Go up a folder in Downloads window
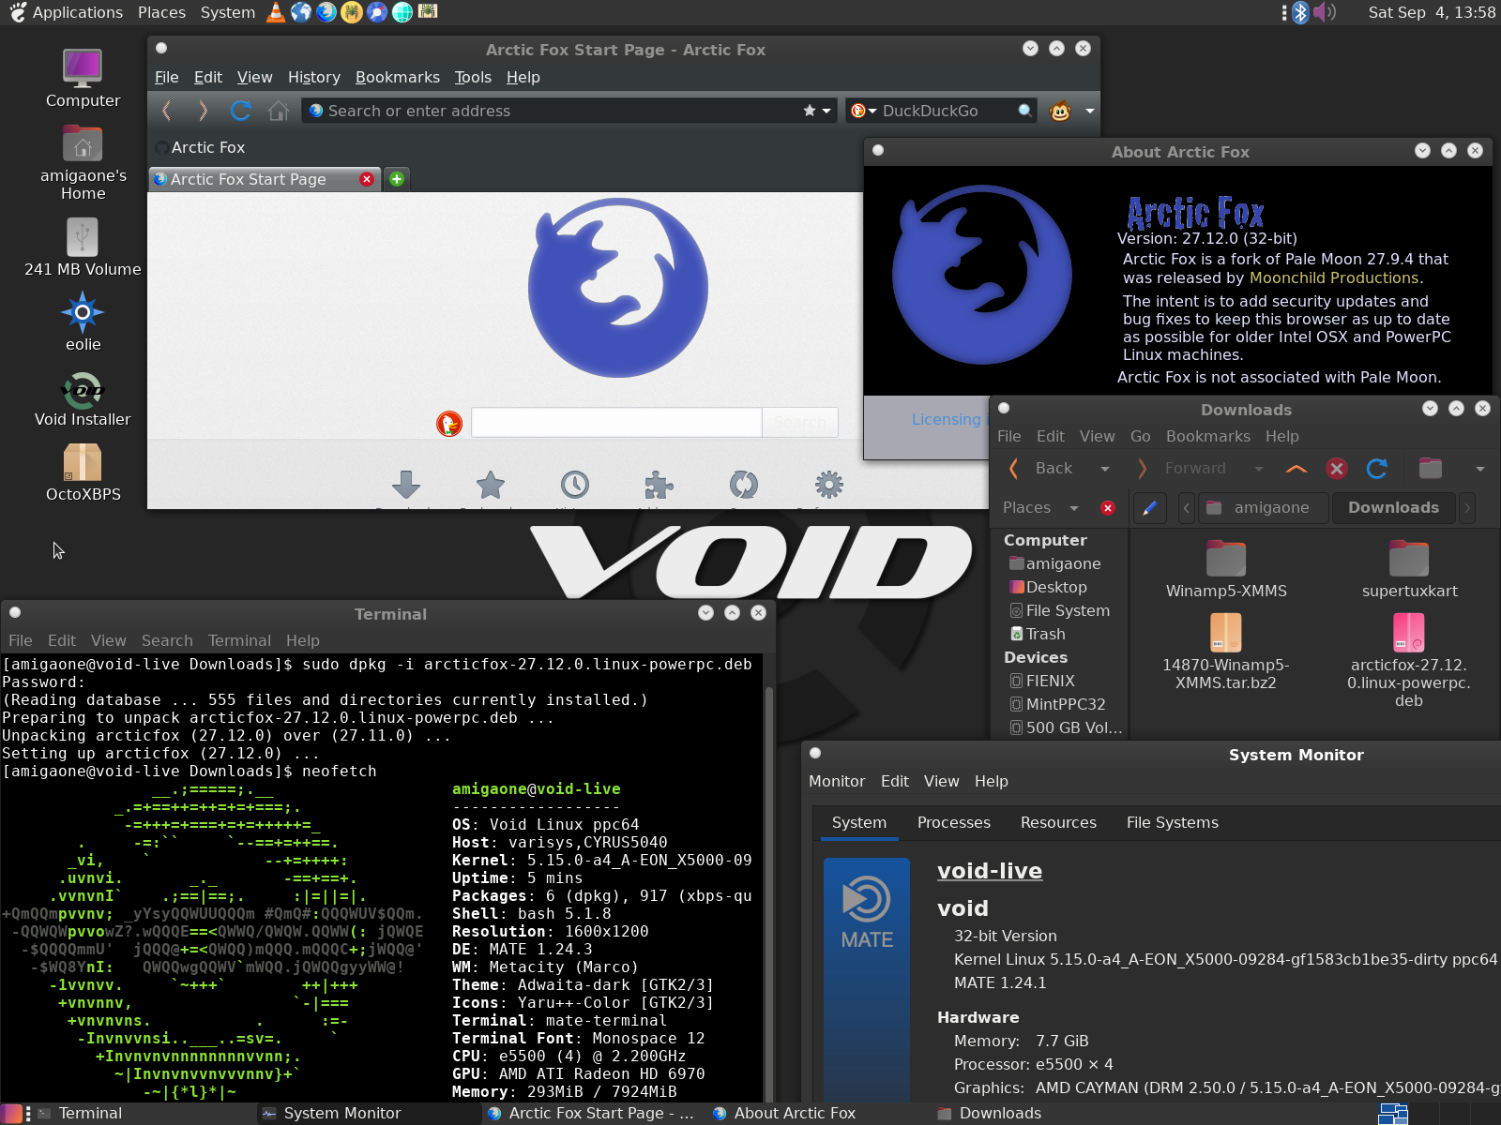 tap(1296, 468)
